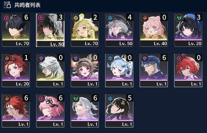
Task: Click the resonator list header icon
Action: [7, 5]
